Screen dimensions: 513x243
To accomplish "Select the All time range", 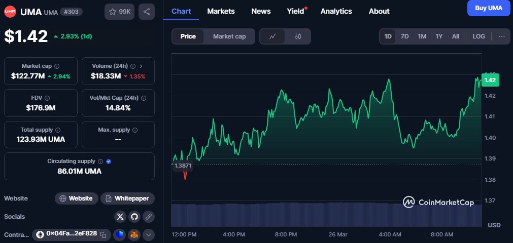I will tap(456, 36).
